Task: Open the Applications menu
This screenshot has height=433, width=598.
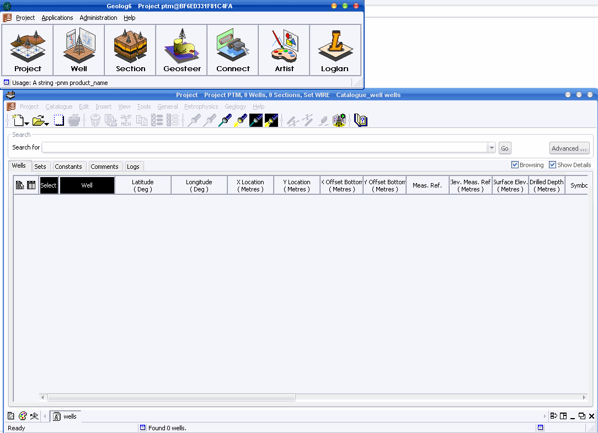Action: pos(57,18)
